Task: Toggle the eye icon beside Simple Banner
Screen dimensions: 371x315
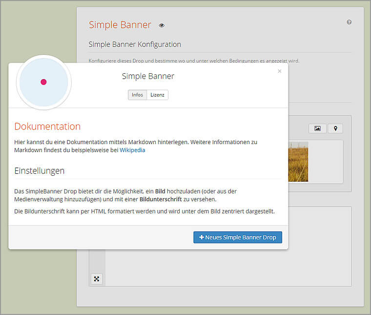Action: pos(162,25)
